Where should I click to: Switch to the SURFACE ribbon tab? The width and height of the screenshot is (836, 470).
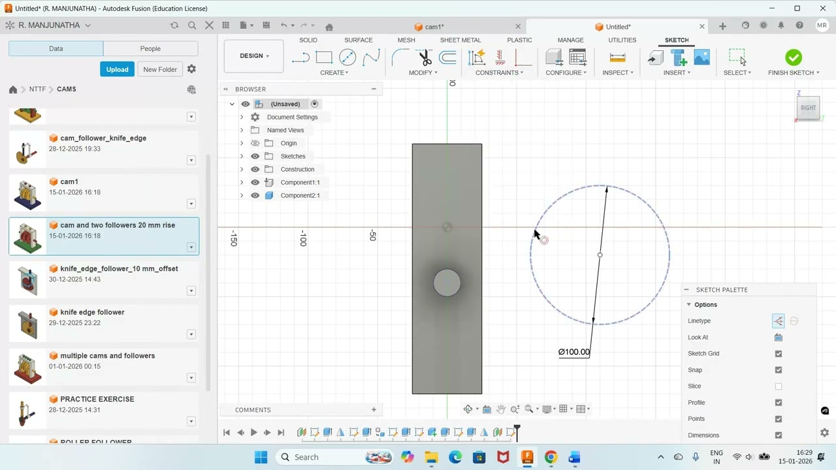click(x=359, y=40)
